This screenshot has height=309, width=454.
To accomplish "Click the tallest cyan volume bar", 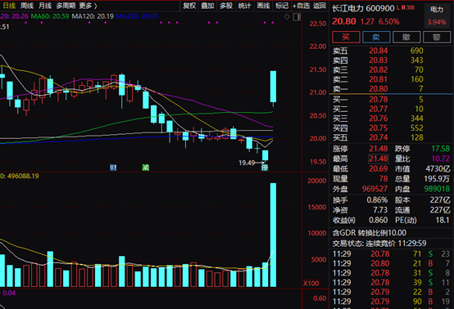I will 273,235.
